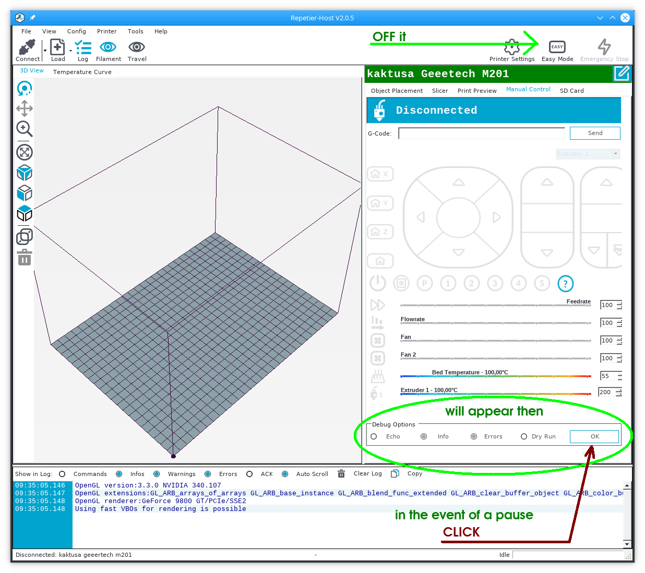The image size is (645, 573).
Task: Home the Y axis
Action: [380, 203]
